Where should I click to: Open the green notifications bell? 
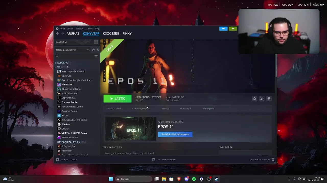click(x=233, y=28)
